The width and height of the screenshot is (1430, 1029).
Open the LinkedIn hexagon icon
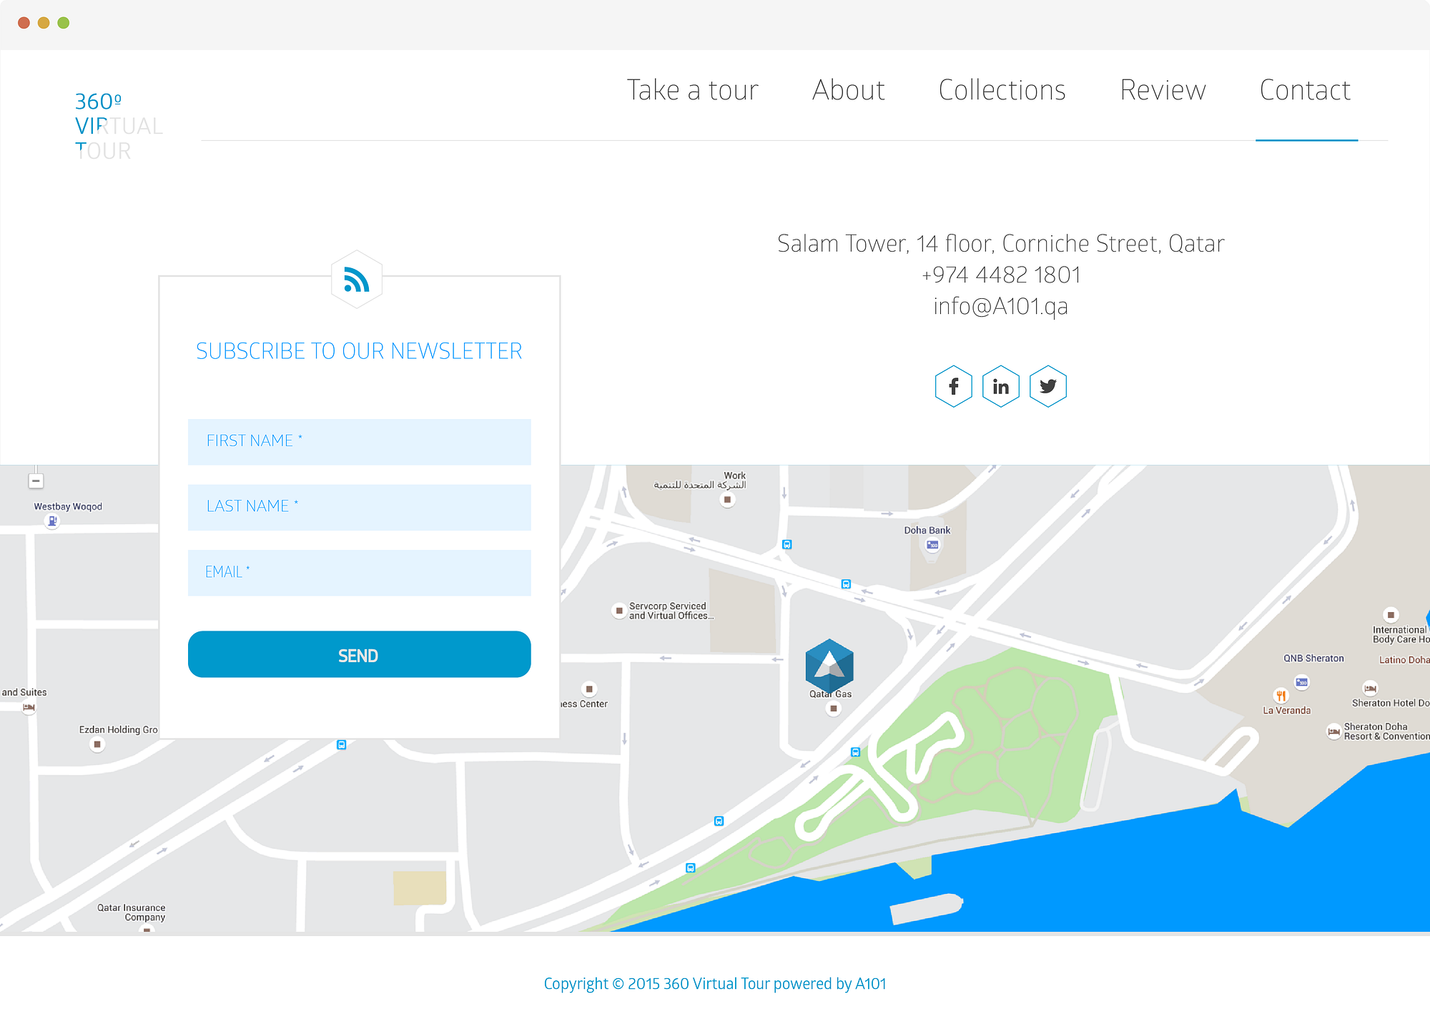coord(1000,387)
